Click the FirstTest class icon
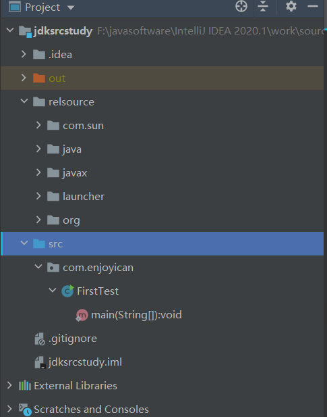Screen dimensions: 327x417 point(67,291)
